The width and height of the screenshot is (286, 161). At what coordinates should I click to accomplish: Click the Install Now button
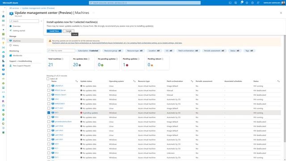(54, 31)
